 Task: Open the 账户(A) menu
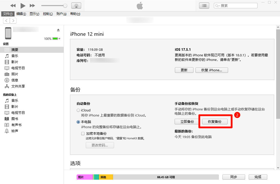pos(61,14)
